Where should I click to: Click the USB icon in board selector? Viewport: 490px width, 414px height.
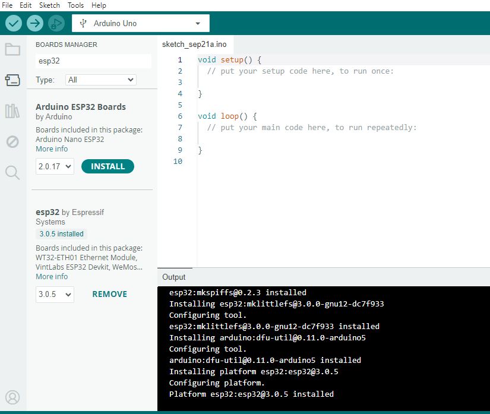83,23
